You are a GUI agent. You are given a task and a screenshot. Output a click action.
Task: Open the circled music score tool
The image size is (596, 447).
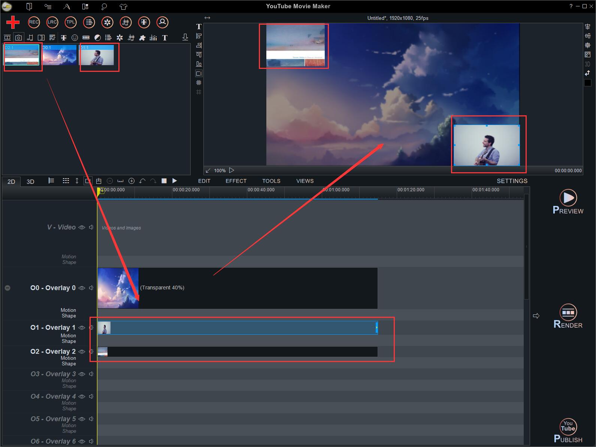point(125,22)
